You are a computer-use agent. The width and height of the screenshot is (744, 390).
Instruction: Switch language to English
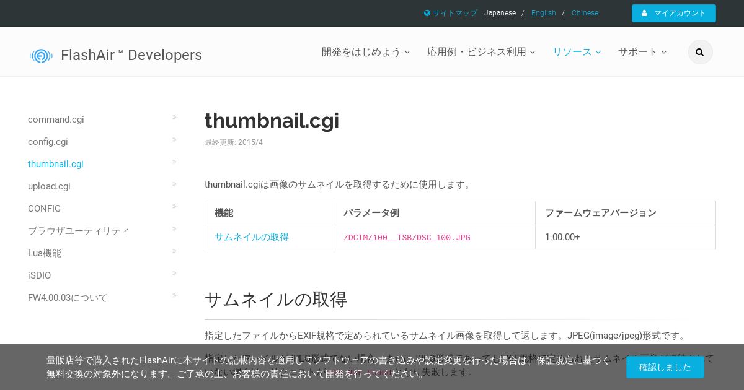pyautogui.click(x=544, y=13)
